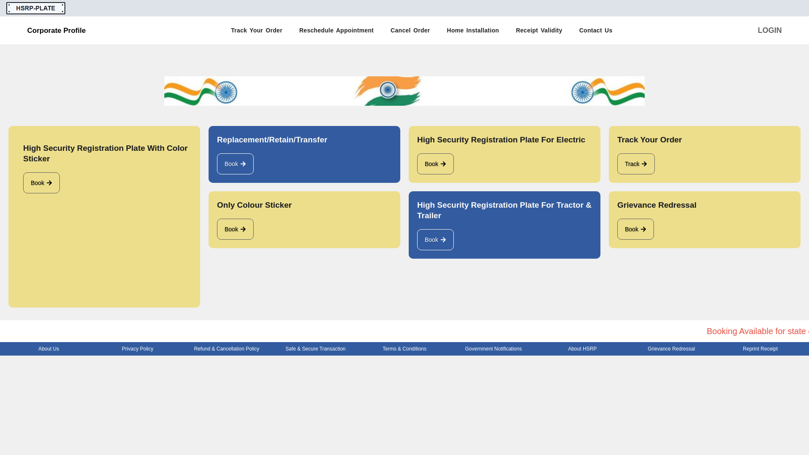The width and height of the screenshot is (809, 455).
Task: Open Receipt Validity menu item
Action: (539, 30)
